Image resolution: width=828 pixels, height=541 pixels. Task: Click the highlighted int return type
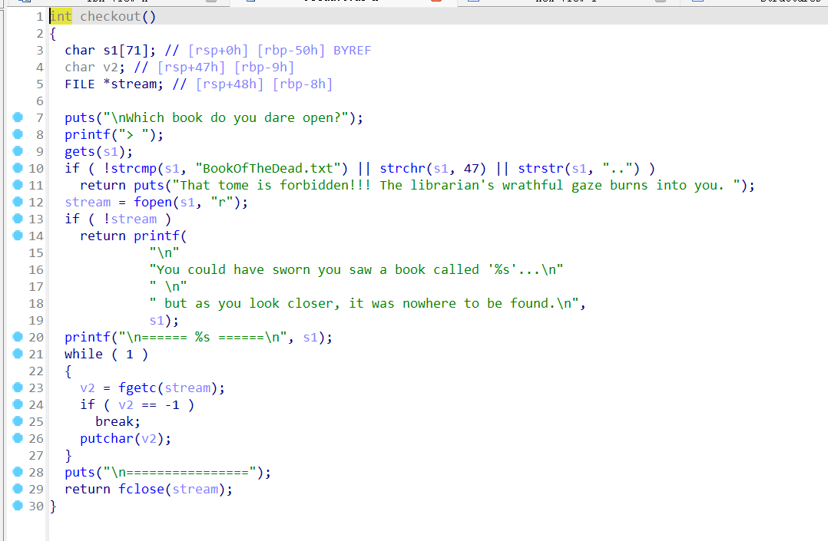coord(61,17)
